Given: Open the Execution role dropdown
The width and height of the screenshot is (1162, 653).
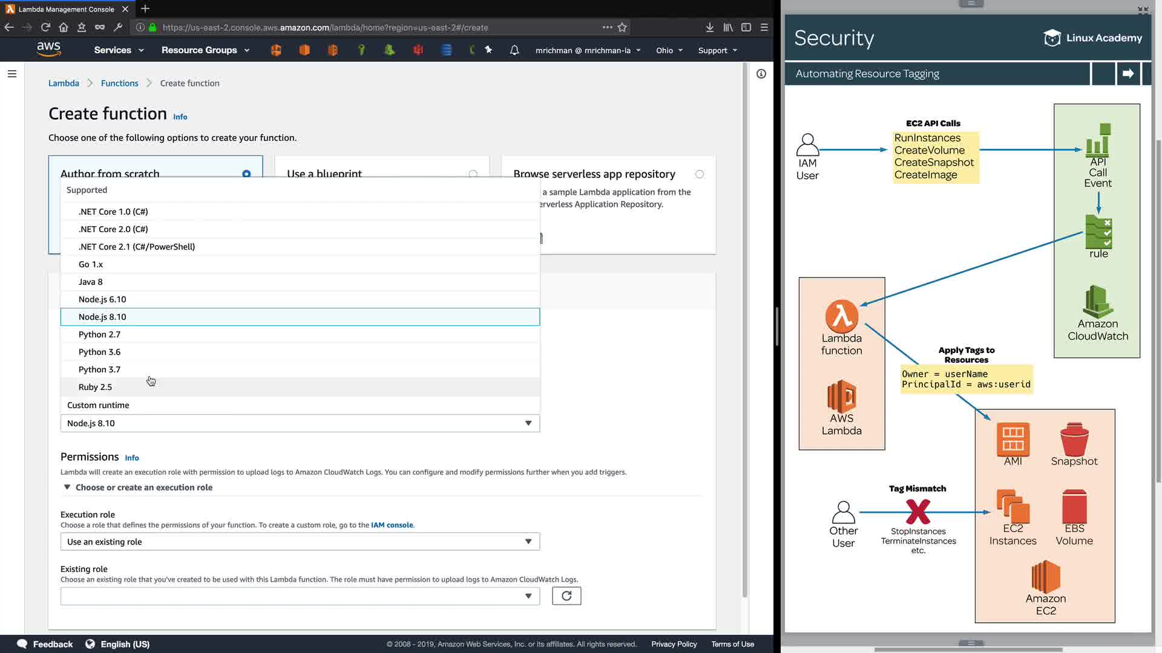Looking at the screenshot, I should coord(300,542).
